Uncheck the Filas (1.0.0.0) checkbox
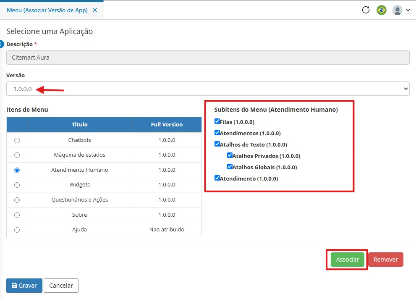Screen dimensions: 416x299 click(217, 121)
